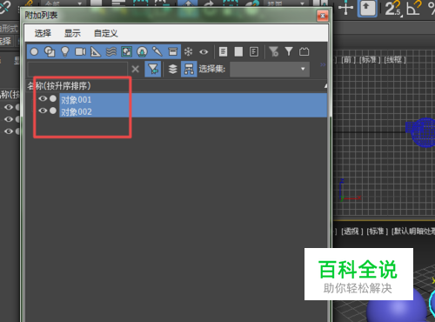
Task: Toggle the Display Containers box icon
Action: [173, 52]
